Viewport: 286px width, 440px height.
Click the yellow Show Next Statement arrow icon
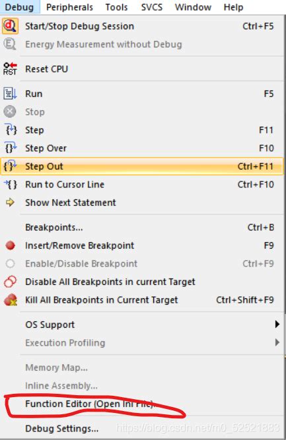click(10, 203)
